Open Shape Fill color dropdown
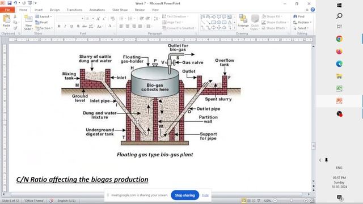 (x=272, y=16)
